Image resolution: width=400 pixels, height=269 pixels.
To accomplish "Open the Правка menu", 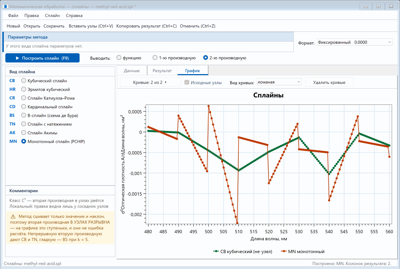I will (32, 16).
